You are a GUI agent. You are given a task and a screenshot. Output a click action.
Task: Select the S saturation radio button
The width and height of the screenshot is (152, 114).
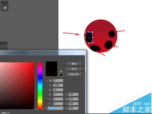click(47, 85)
